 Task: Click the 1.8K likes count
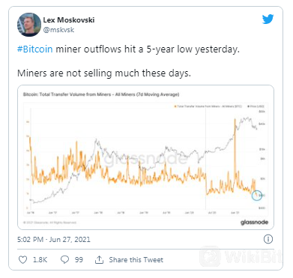tap(40, 260)
